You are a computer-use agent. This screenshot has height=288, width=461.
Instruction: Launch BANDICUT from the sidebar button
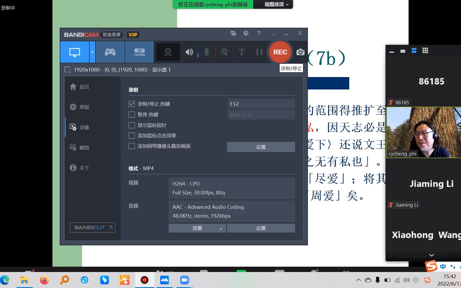tap(93, 227)
